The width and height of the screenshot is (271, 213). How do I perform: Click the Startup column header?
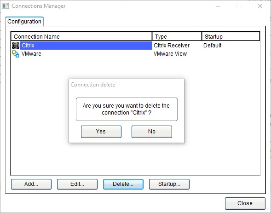[x=231, y=36]
